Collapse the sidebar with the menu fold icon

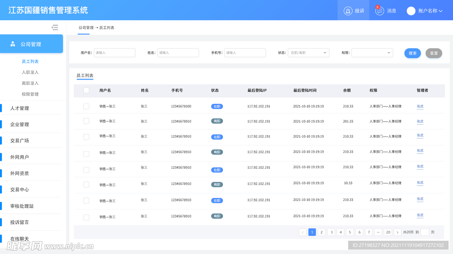(55, 27)
